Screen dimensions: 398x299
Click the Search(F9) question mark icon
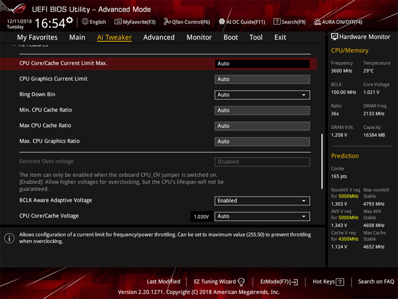pos(277,22)
